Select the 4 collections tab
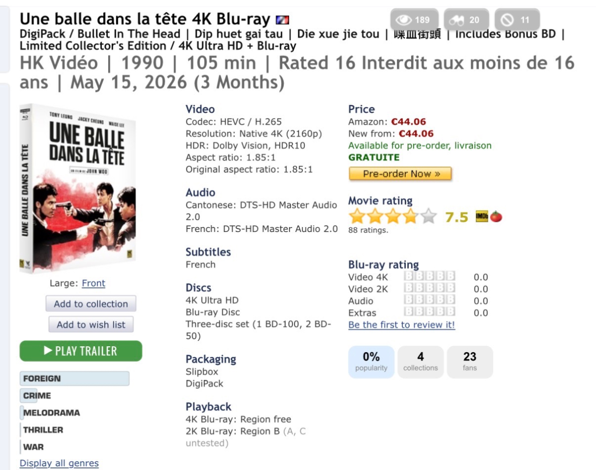This screenshot has height=470, width=596. click(x=420, y=362)
